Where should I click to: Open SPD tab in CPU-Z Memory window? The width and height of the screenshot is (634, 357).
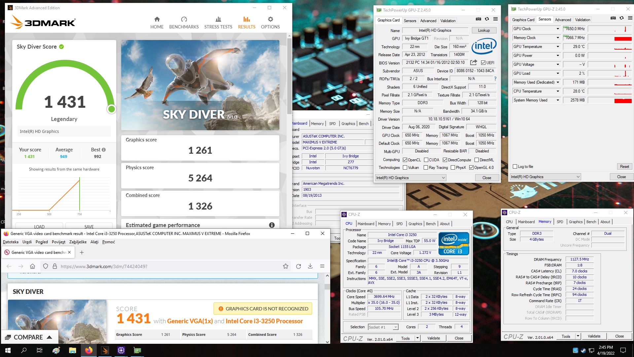point(560,222)
